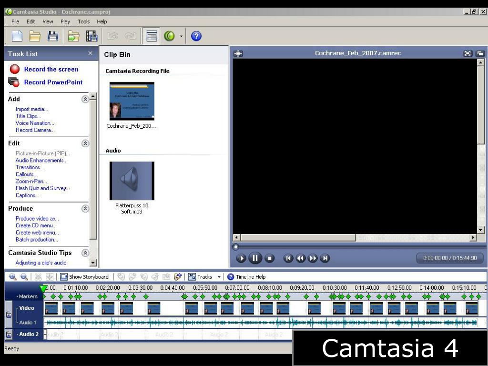Click the Produce Video filmstrip-disk icon
Viewport: 488px width, 366px height.
click(x=91, y=36)
